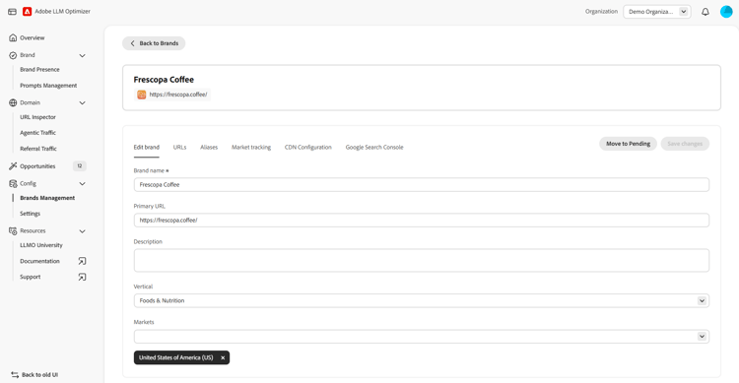Remove the United States of America tag

[223, 357]
